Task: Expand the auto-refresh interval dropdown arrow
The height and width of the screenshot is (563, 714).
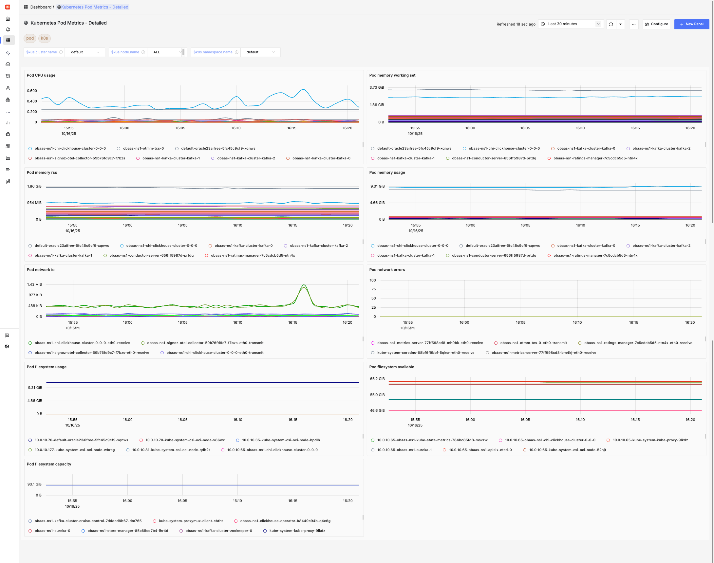Action: click(x=620, y=24)
